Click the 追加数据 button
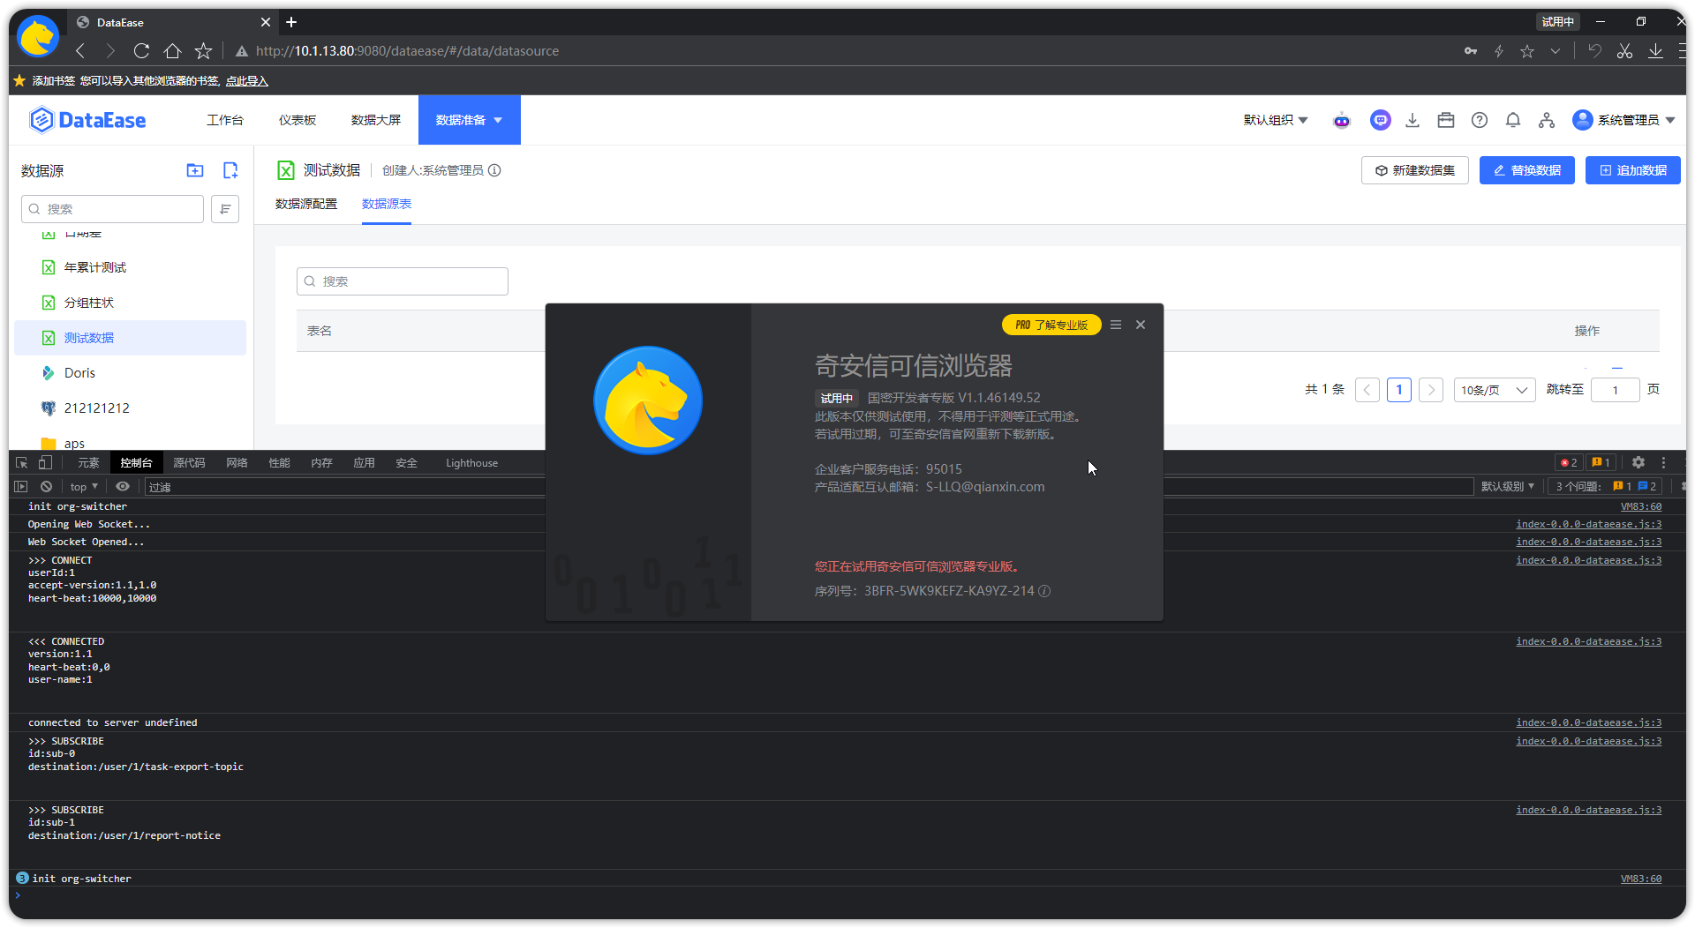 [1632, 170]
